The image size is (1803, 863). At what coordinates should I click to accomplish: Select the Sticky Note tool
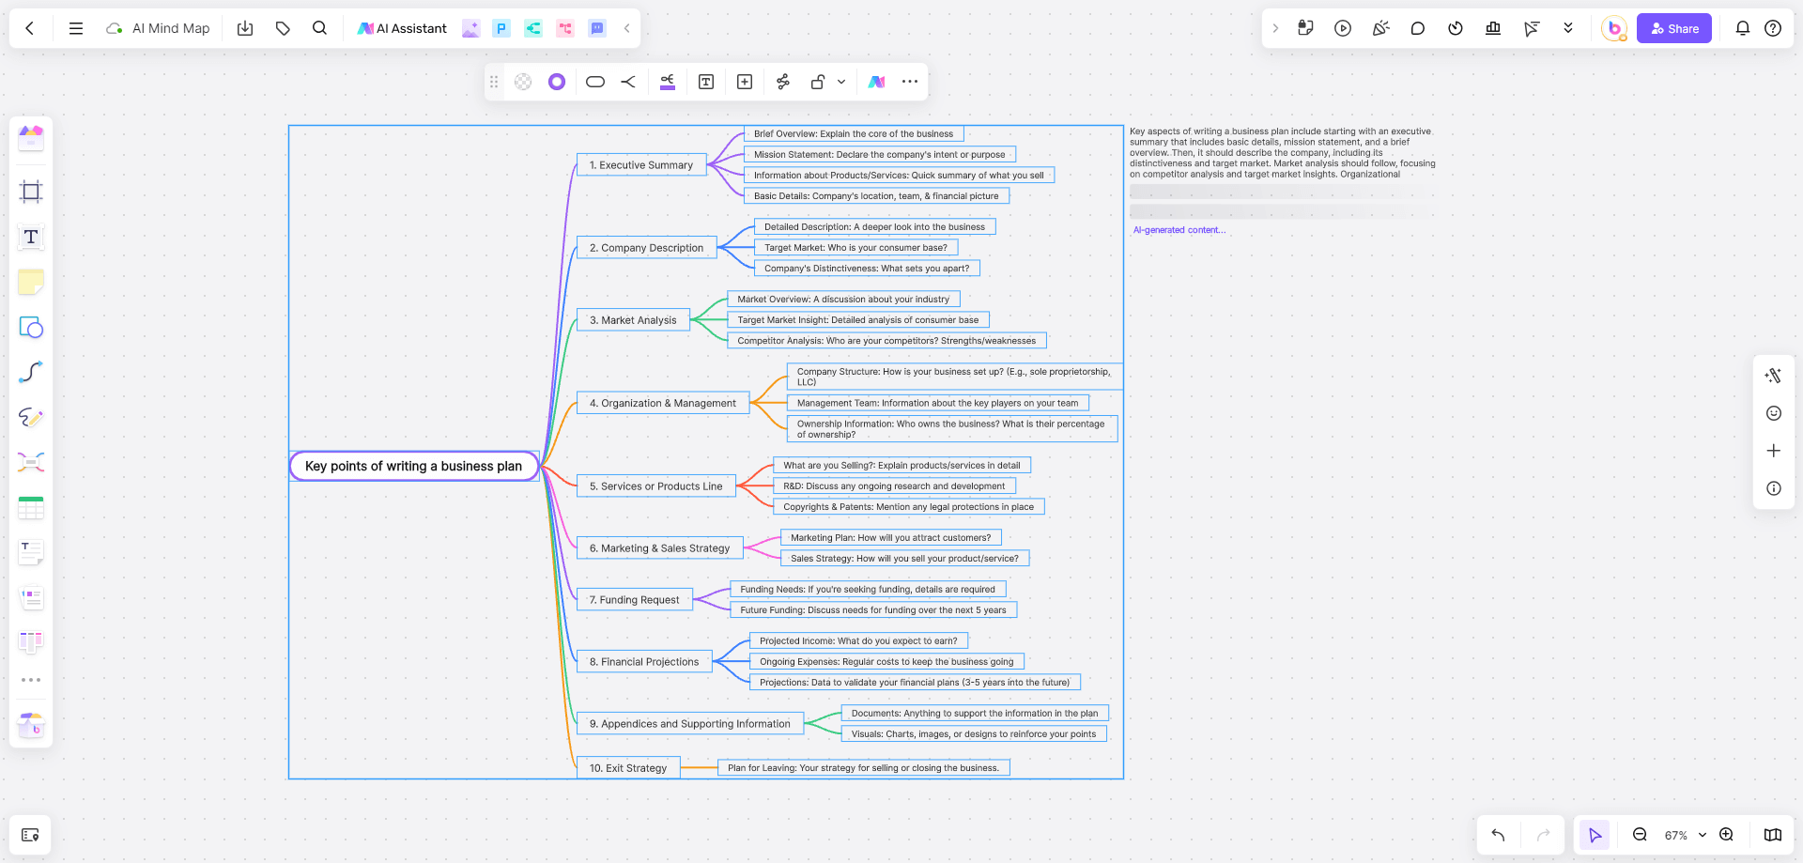[31, 282]
